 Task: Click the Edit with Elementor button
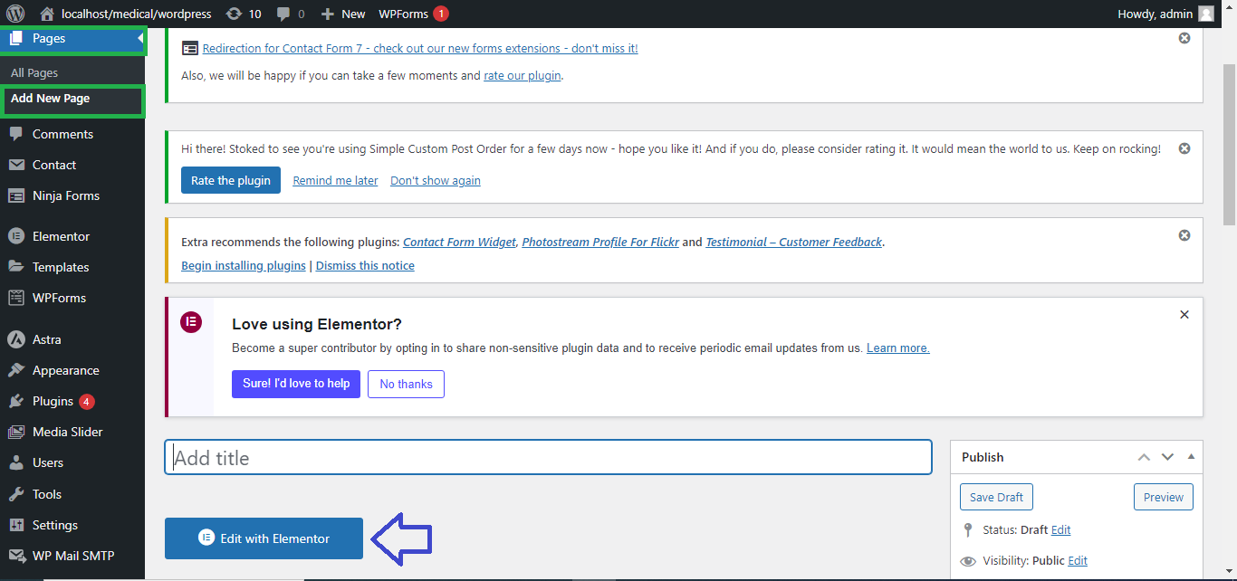(x=264, y=538)
